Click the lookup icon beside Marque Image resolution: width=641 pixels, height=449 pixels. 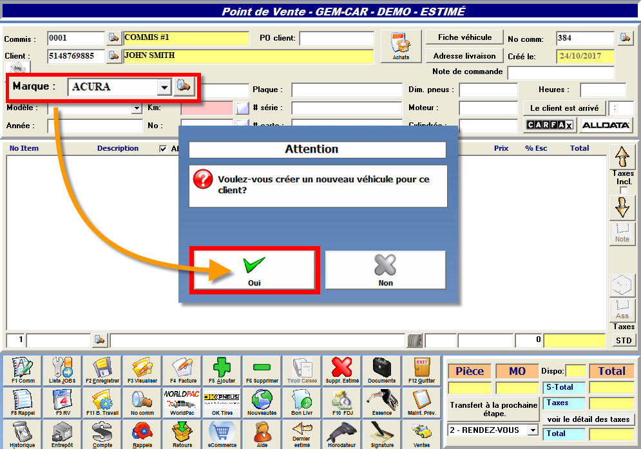click(x=184, y=87)
